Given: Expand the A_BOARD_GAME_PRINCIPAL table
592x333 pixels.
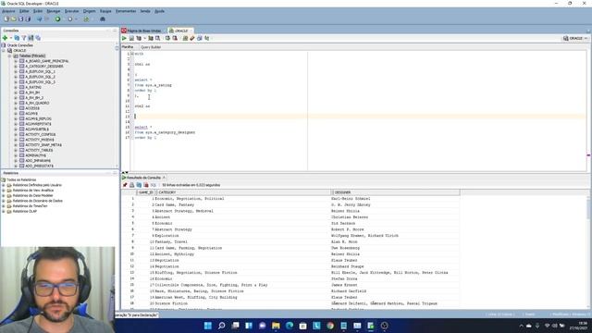Looking at the screenshot, I should coord(16,61).
